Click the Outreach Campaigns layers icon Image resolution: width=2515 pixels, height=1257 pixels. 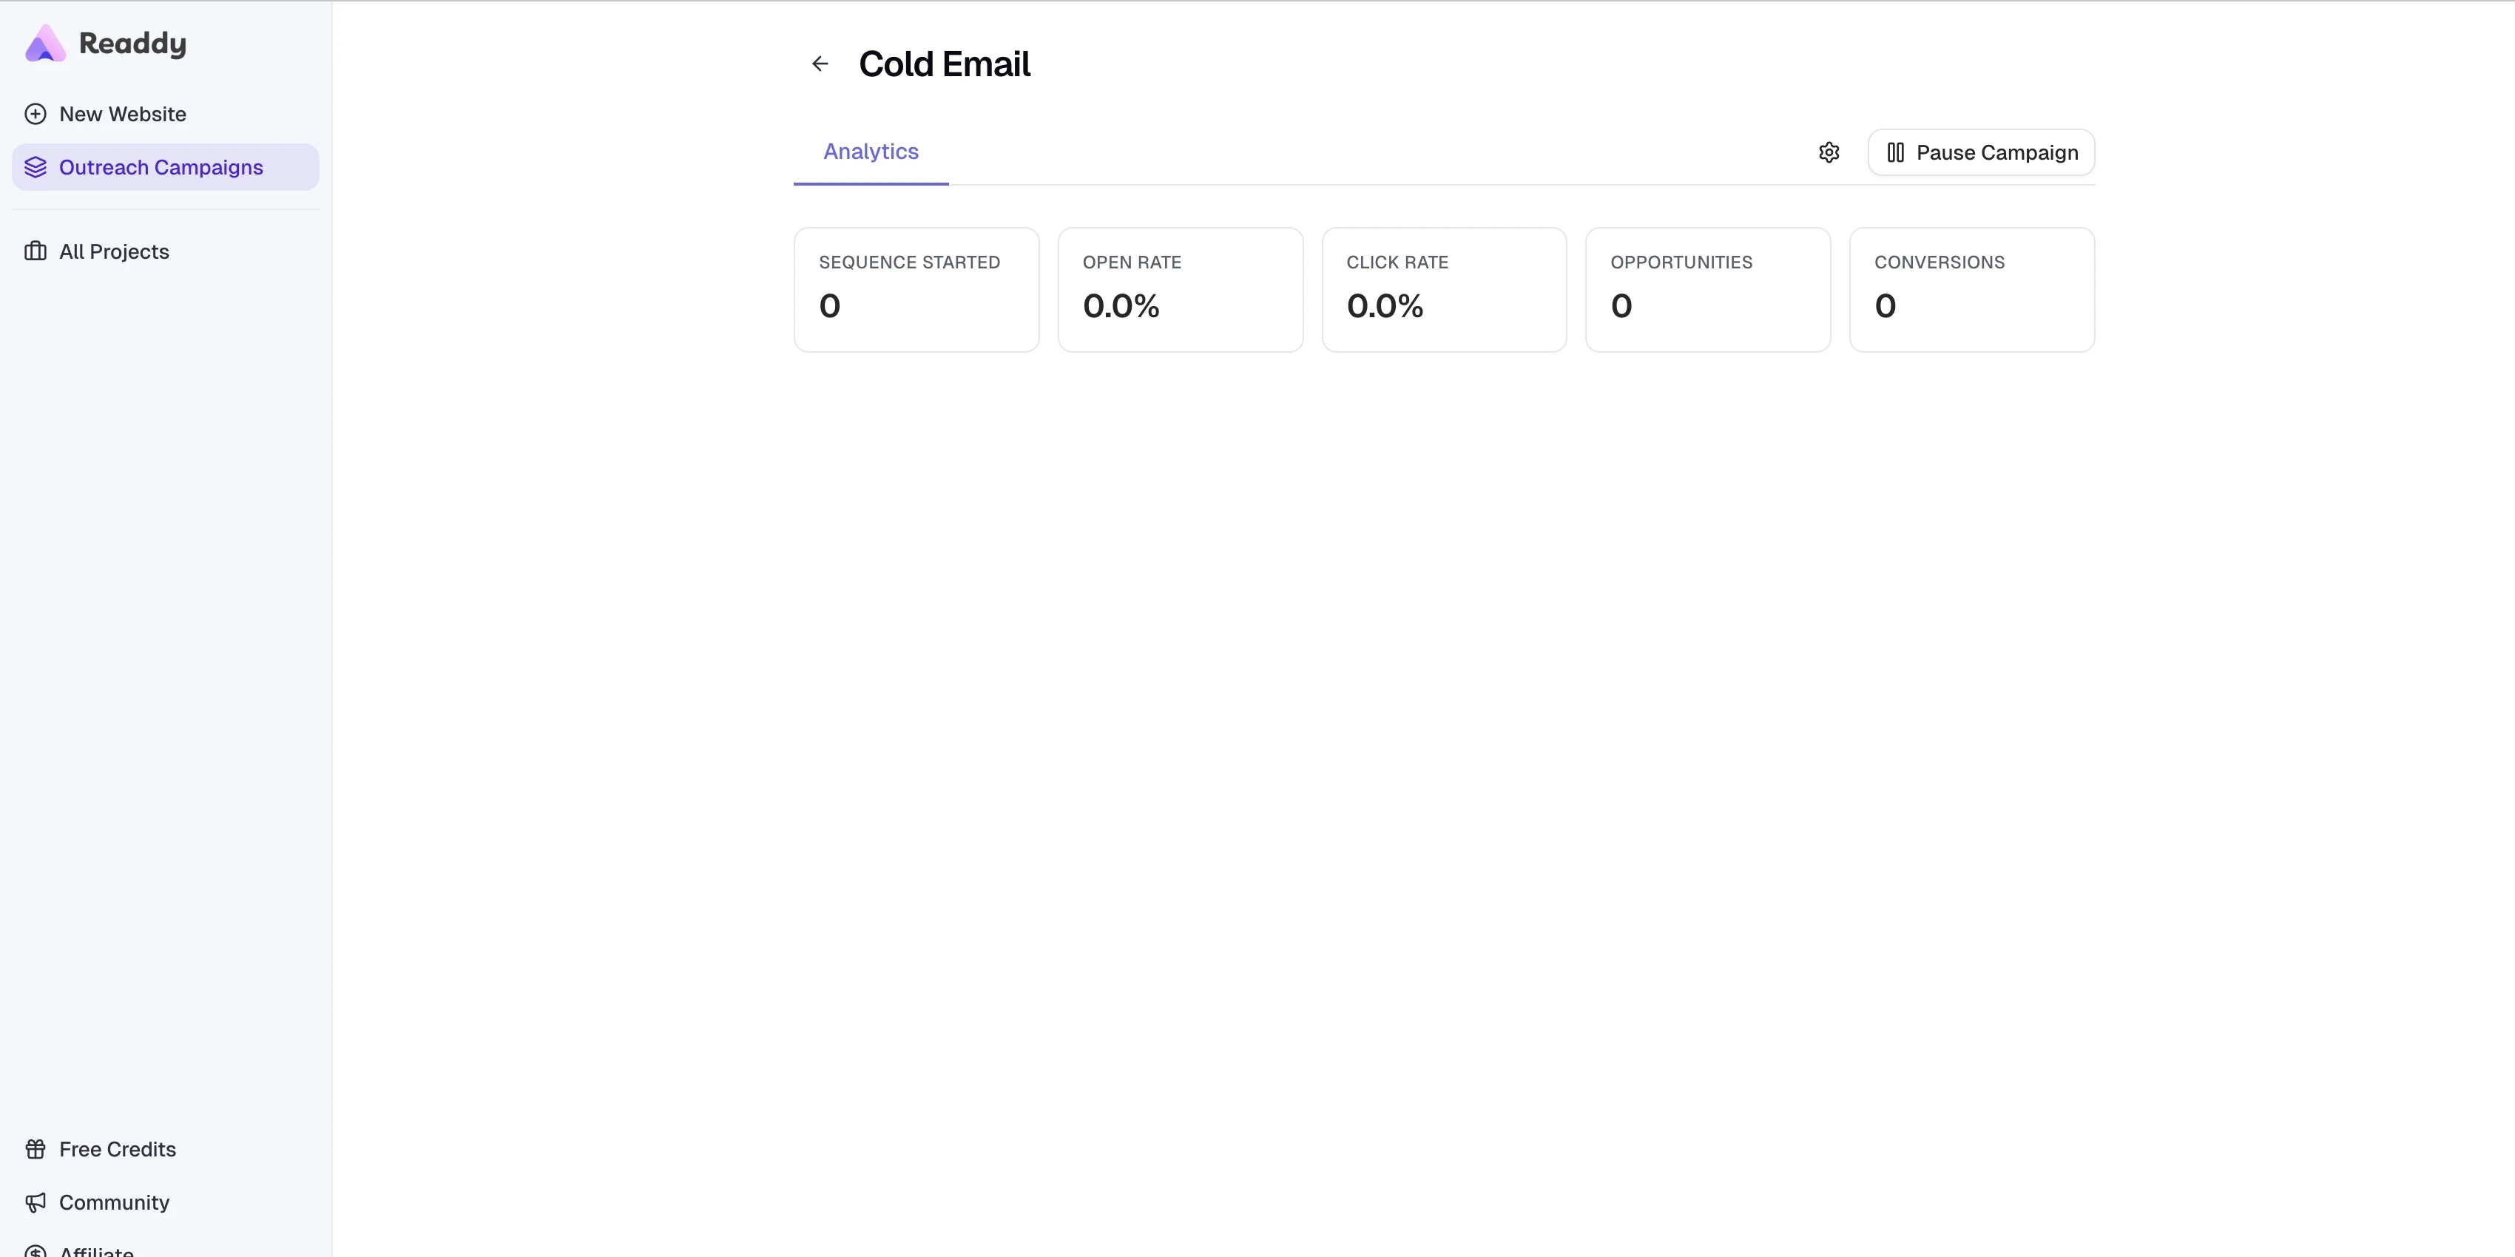point(36,166)
